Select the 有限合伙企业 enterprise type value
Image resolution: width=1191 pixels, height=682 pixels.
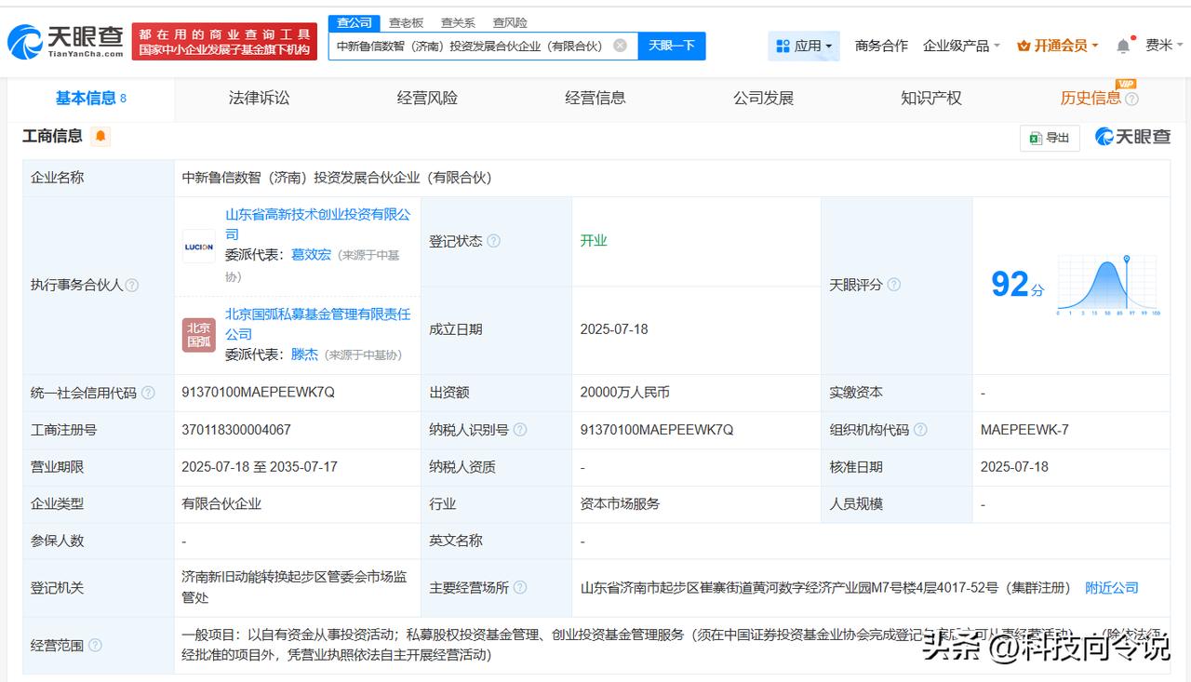point(221,504)
